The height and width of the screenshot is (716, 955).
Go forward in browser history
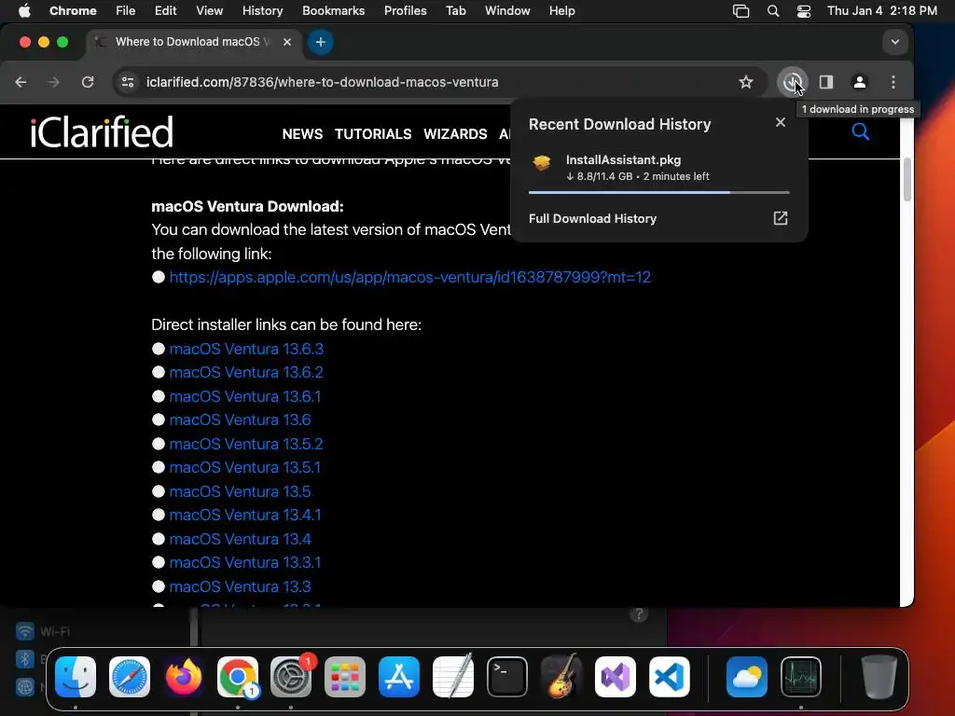point(53,82)
